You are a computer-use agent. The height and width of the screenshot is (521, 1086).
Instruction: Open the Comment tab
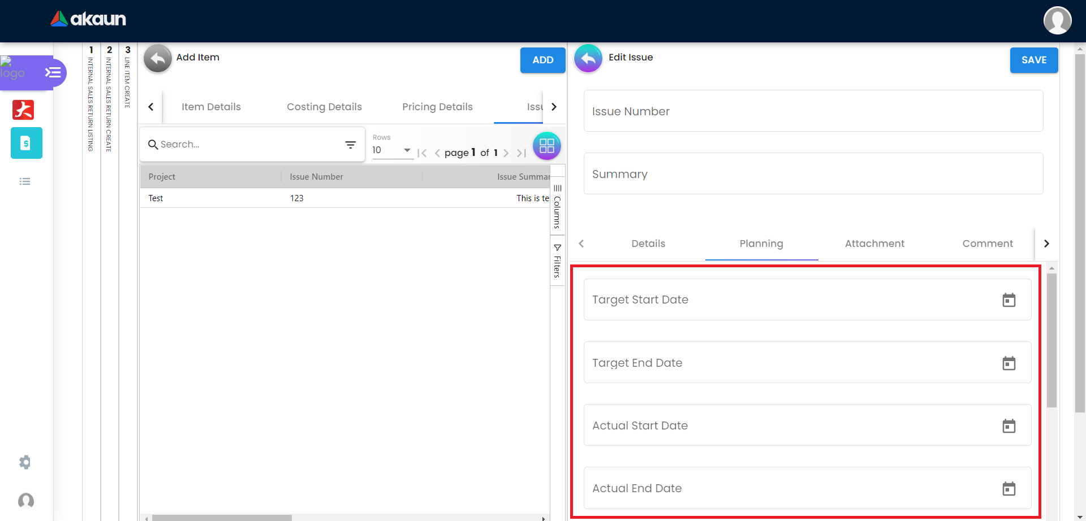(988, 244)
